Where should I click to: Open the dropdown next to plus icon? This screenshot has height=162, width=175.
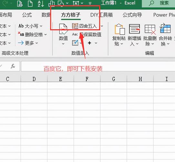[x=96, y=43]
